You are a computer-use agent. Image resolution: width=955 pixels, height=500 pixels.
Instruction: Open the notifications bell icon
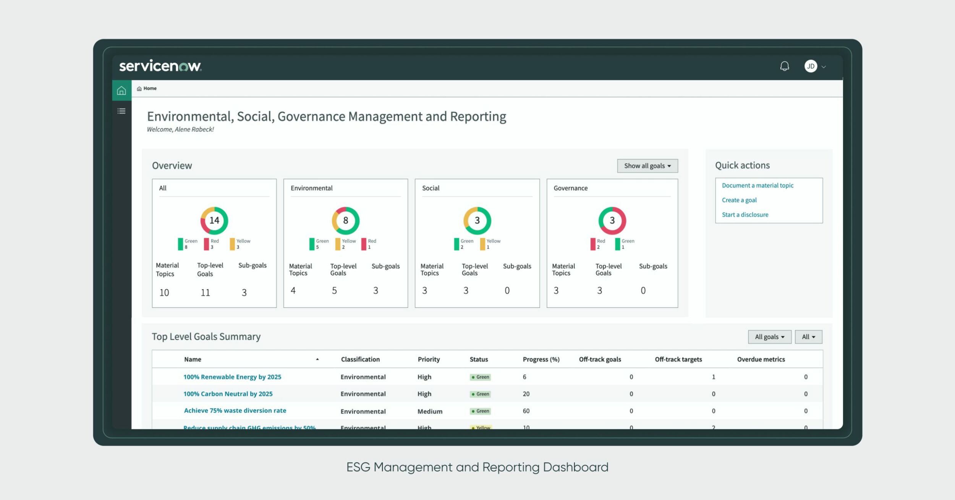click(x=785, y=66)
